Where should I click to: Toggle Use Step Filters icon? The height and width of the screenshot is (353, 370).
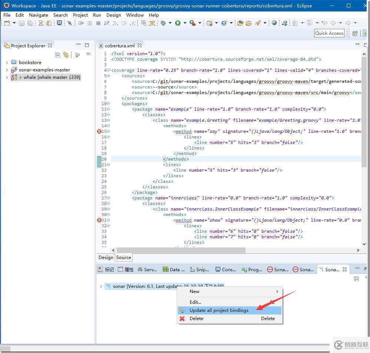click(152, 23)
